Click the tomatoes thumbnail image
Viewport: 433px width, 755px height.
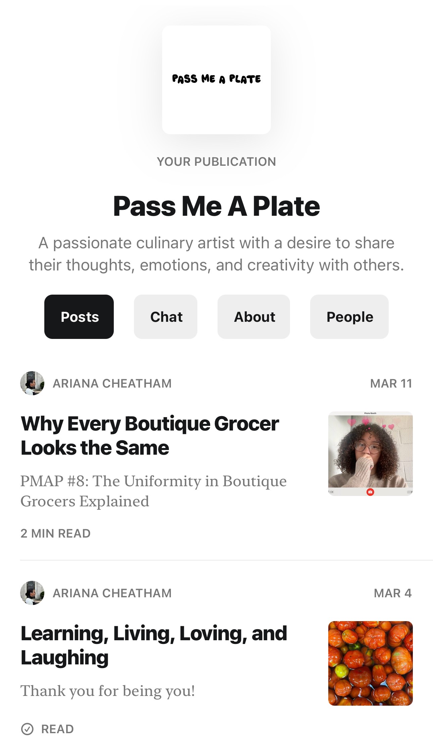pos(370,663)
